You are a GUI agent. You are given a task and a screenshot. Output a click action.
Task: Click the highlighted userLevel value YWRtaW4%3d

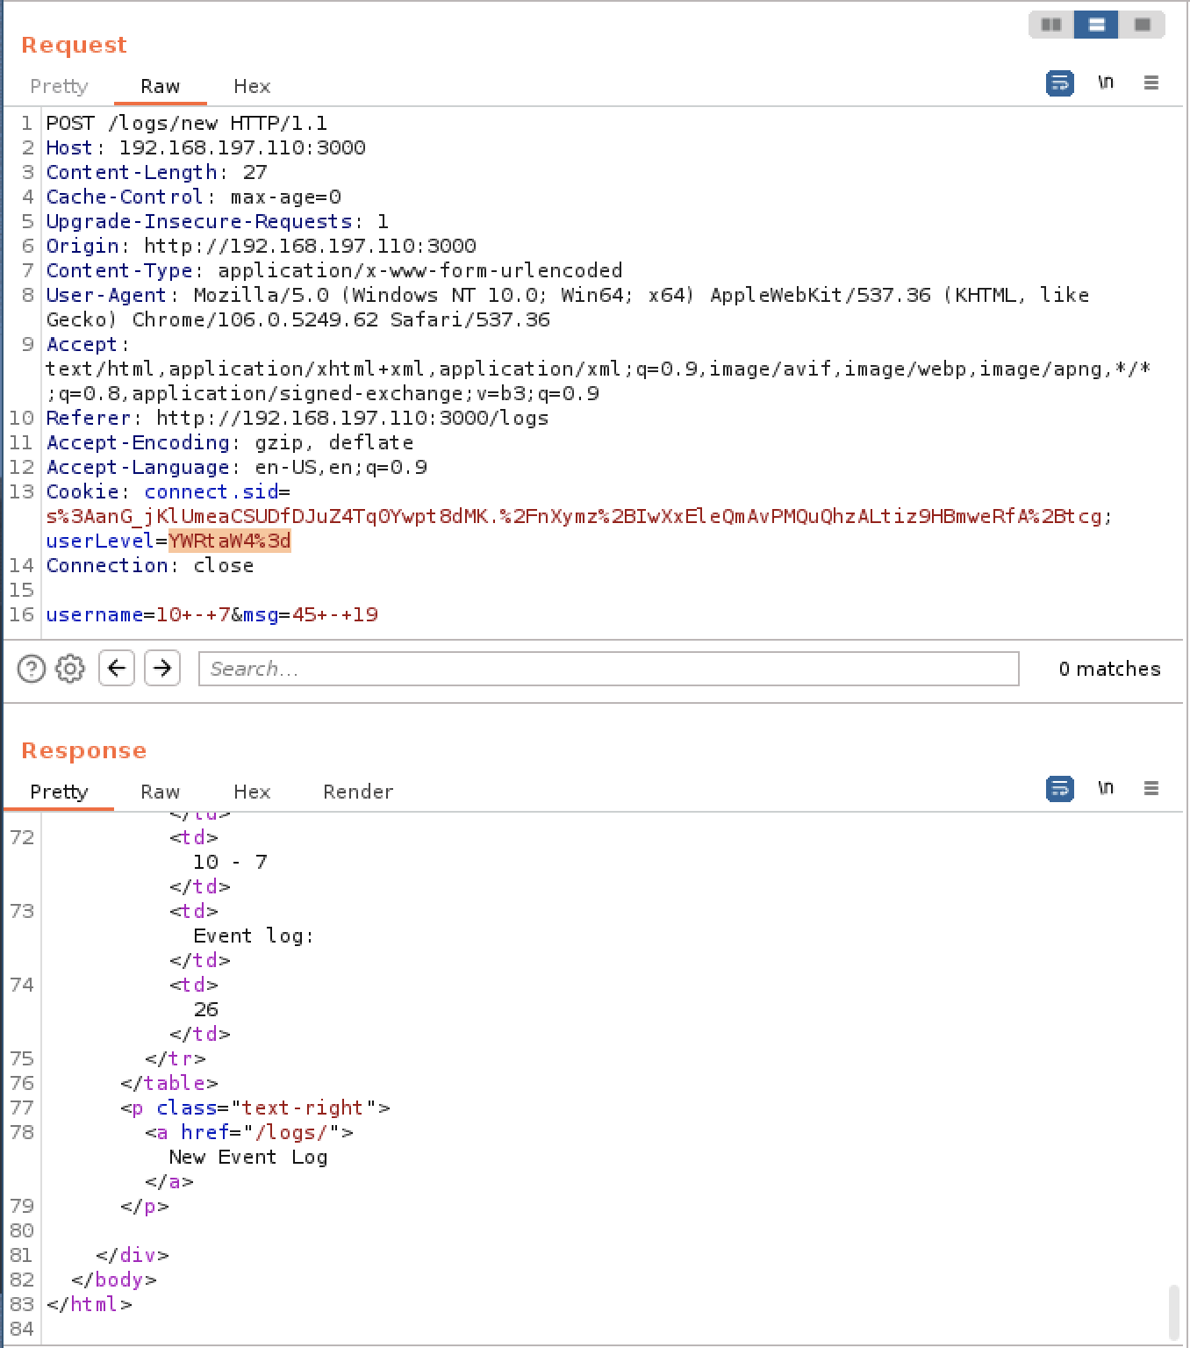(x=229, y=541)
